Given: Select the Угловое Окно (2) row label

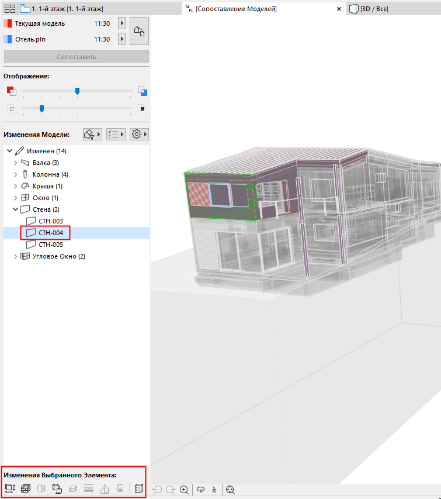Looking at the screenshot, I should (x=59, y=256).
